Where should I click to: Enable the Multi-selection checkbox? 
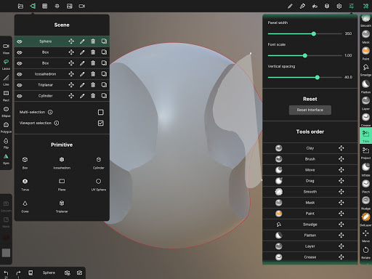coord(101,112)
